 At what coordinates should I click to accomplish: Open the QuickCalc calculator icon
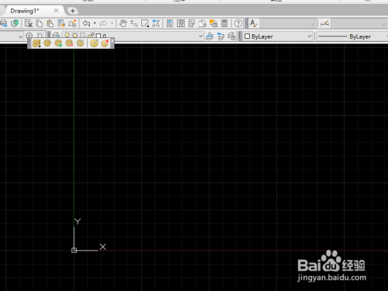click(224, 23)
